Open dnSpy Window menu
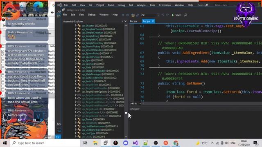 tap(104, 15)
